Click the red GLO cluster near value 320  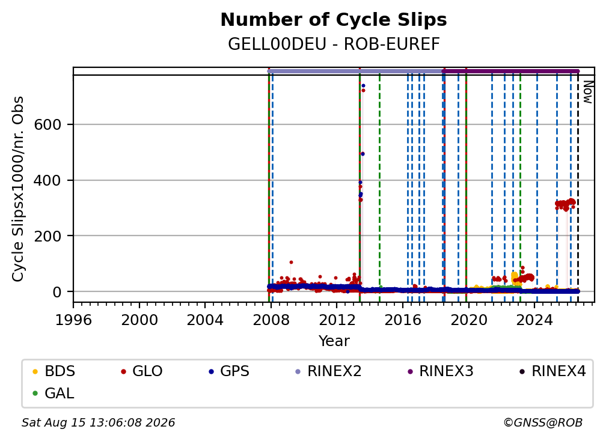(x=565, y=204)
